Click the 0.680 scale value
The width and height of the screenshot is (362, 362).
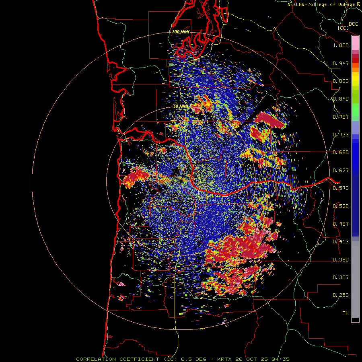tap(341, 152)
